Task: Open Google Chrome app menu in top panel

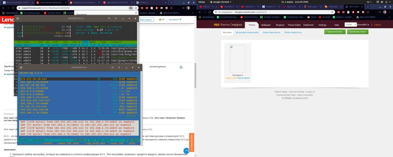Action: pos(221,2)
